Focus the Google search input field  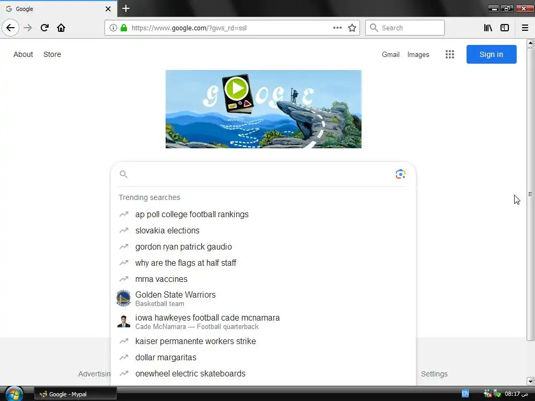coord(261,174)
